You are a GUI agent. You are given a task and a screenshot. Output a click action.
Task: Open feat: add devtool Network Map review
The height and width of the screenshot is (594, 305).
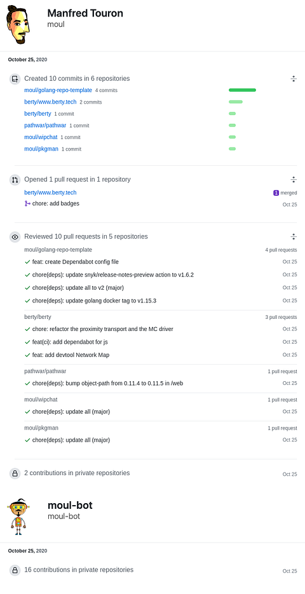tap(71, 355)
